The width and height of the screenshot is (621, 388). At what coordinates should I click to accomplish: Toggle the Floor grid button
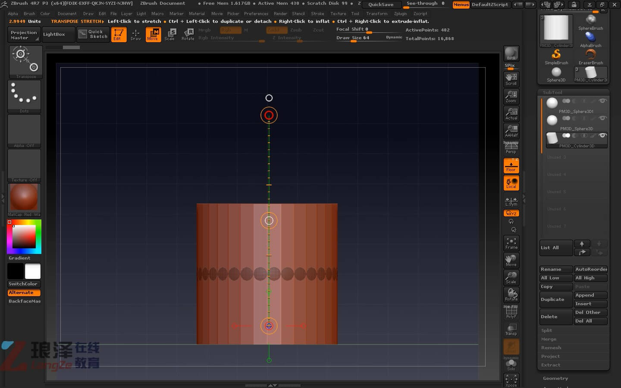click(511, 166)
